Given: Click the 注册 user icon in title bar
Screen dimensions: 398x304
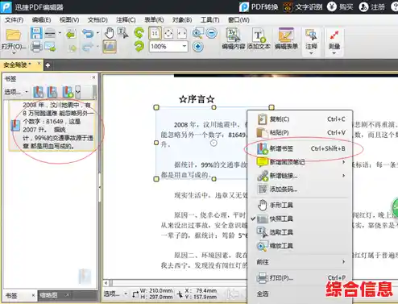Looking at the screenshot, I should click(363, 7).
